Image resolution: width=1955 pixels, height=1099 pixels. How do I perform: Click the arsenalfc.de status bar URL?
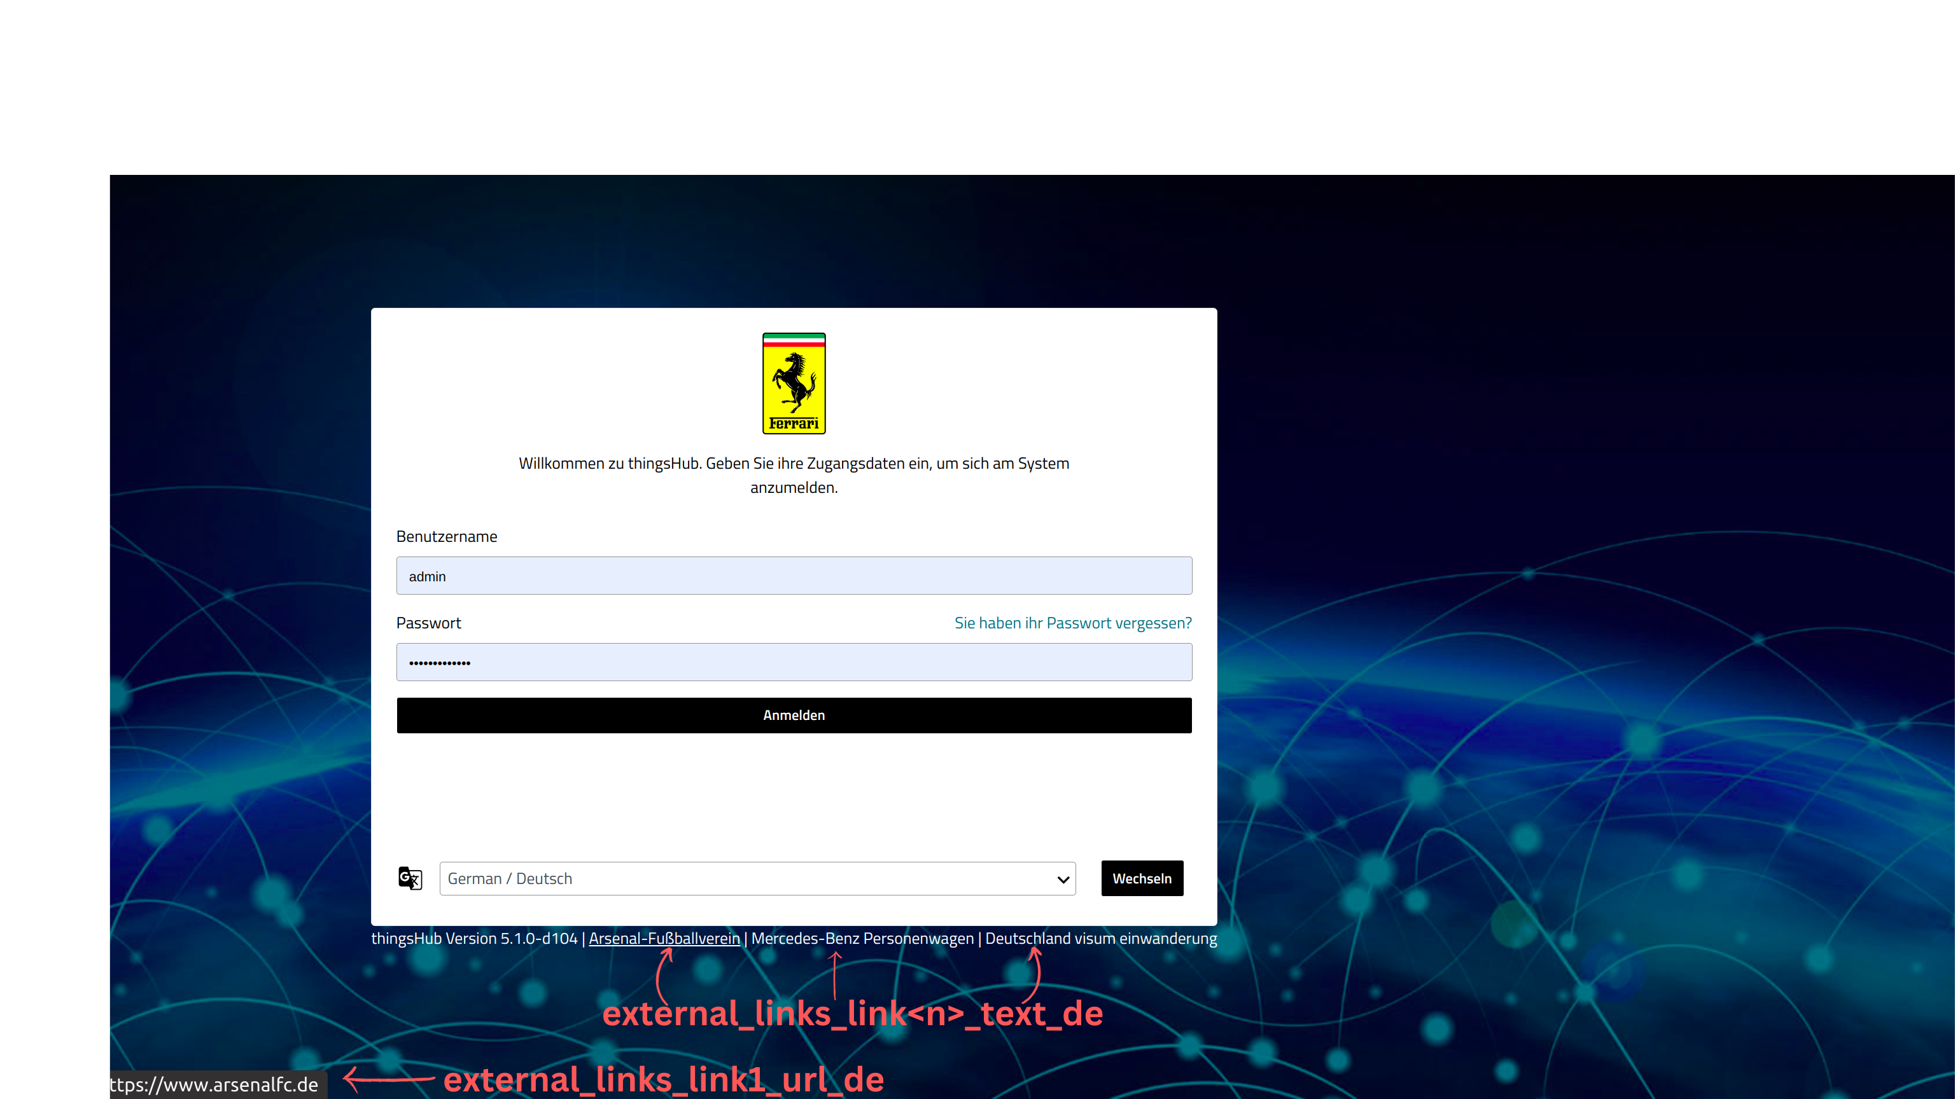(214, 1084)
